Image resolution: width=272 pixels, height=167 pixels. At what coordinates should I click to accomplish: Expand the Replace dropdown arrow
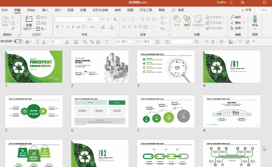point(244,23)
